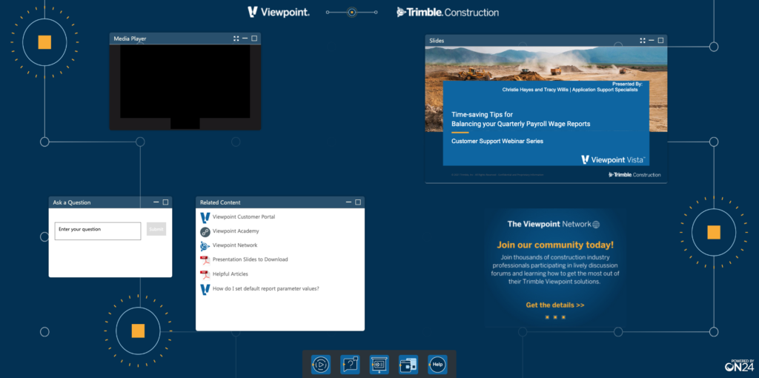Open the Help dock icon
Viewport: 759px width, 378px height.
click(437, 365)
